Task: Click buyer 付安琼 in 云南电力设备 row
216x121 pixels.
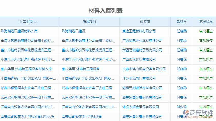Action: pyautogui.click(x=182, y=107)
